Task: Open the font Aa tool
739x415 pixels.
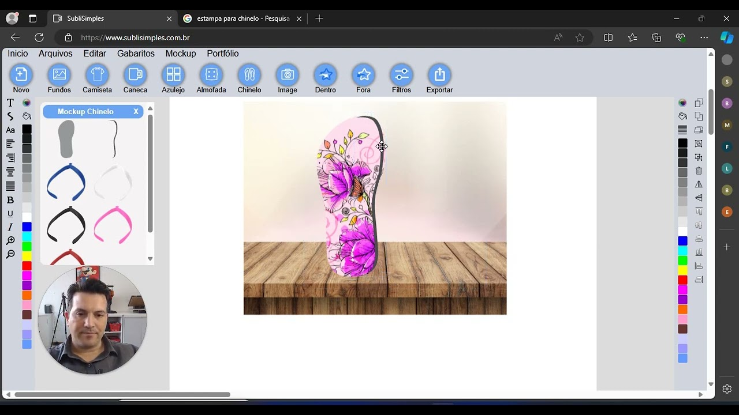Action: 10,130
